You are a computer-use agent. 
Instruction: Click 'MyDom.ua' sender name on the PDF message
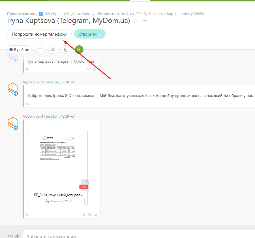tap(31, 116)
